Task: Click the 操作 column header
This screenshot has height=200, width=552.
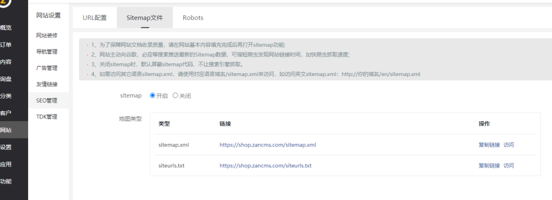Action: click(484, 124)
